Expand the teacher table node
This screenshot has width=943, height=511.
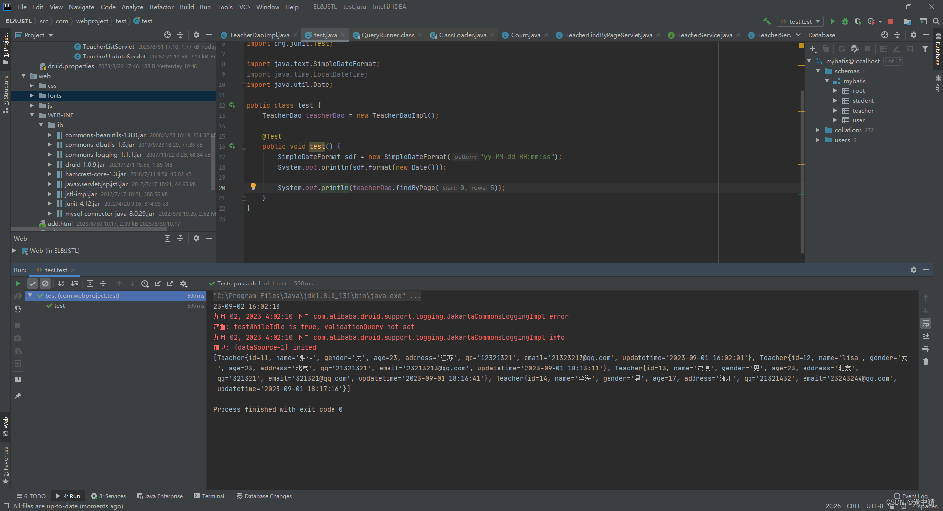pyautogui.click(x=835, y=110)
